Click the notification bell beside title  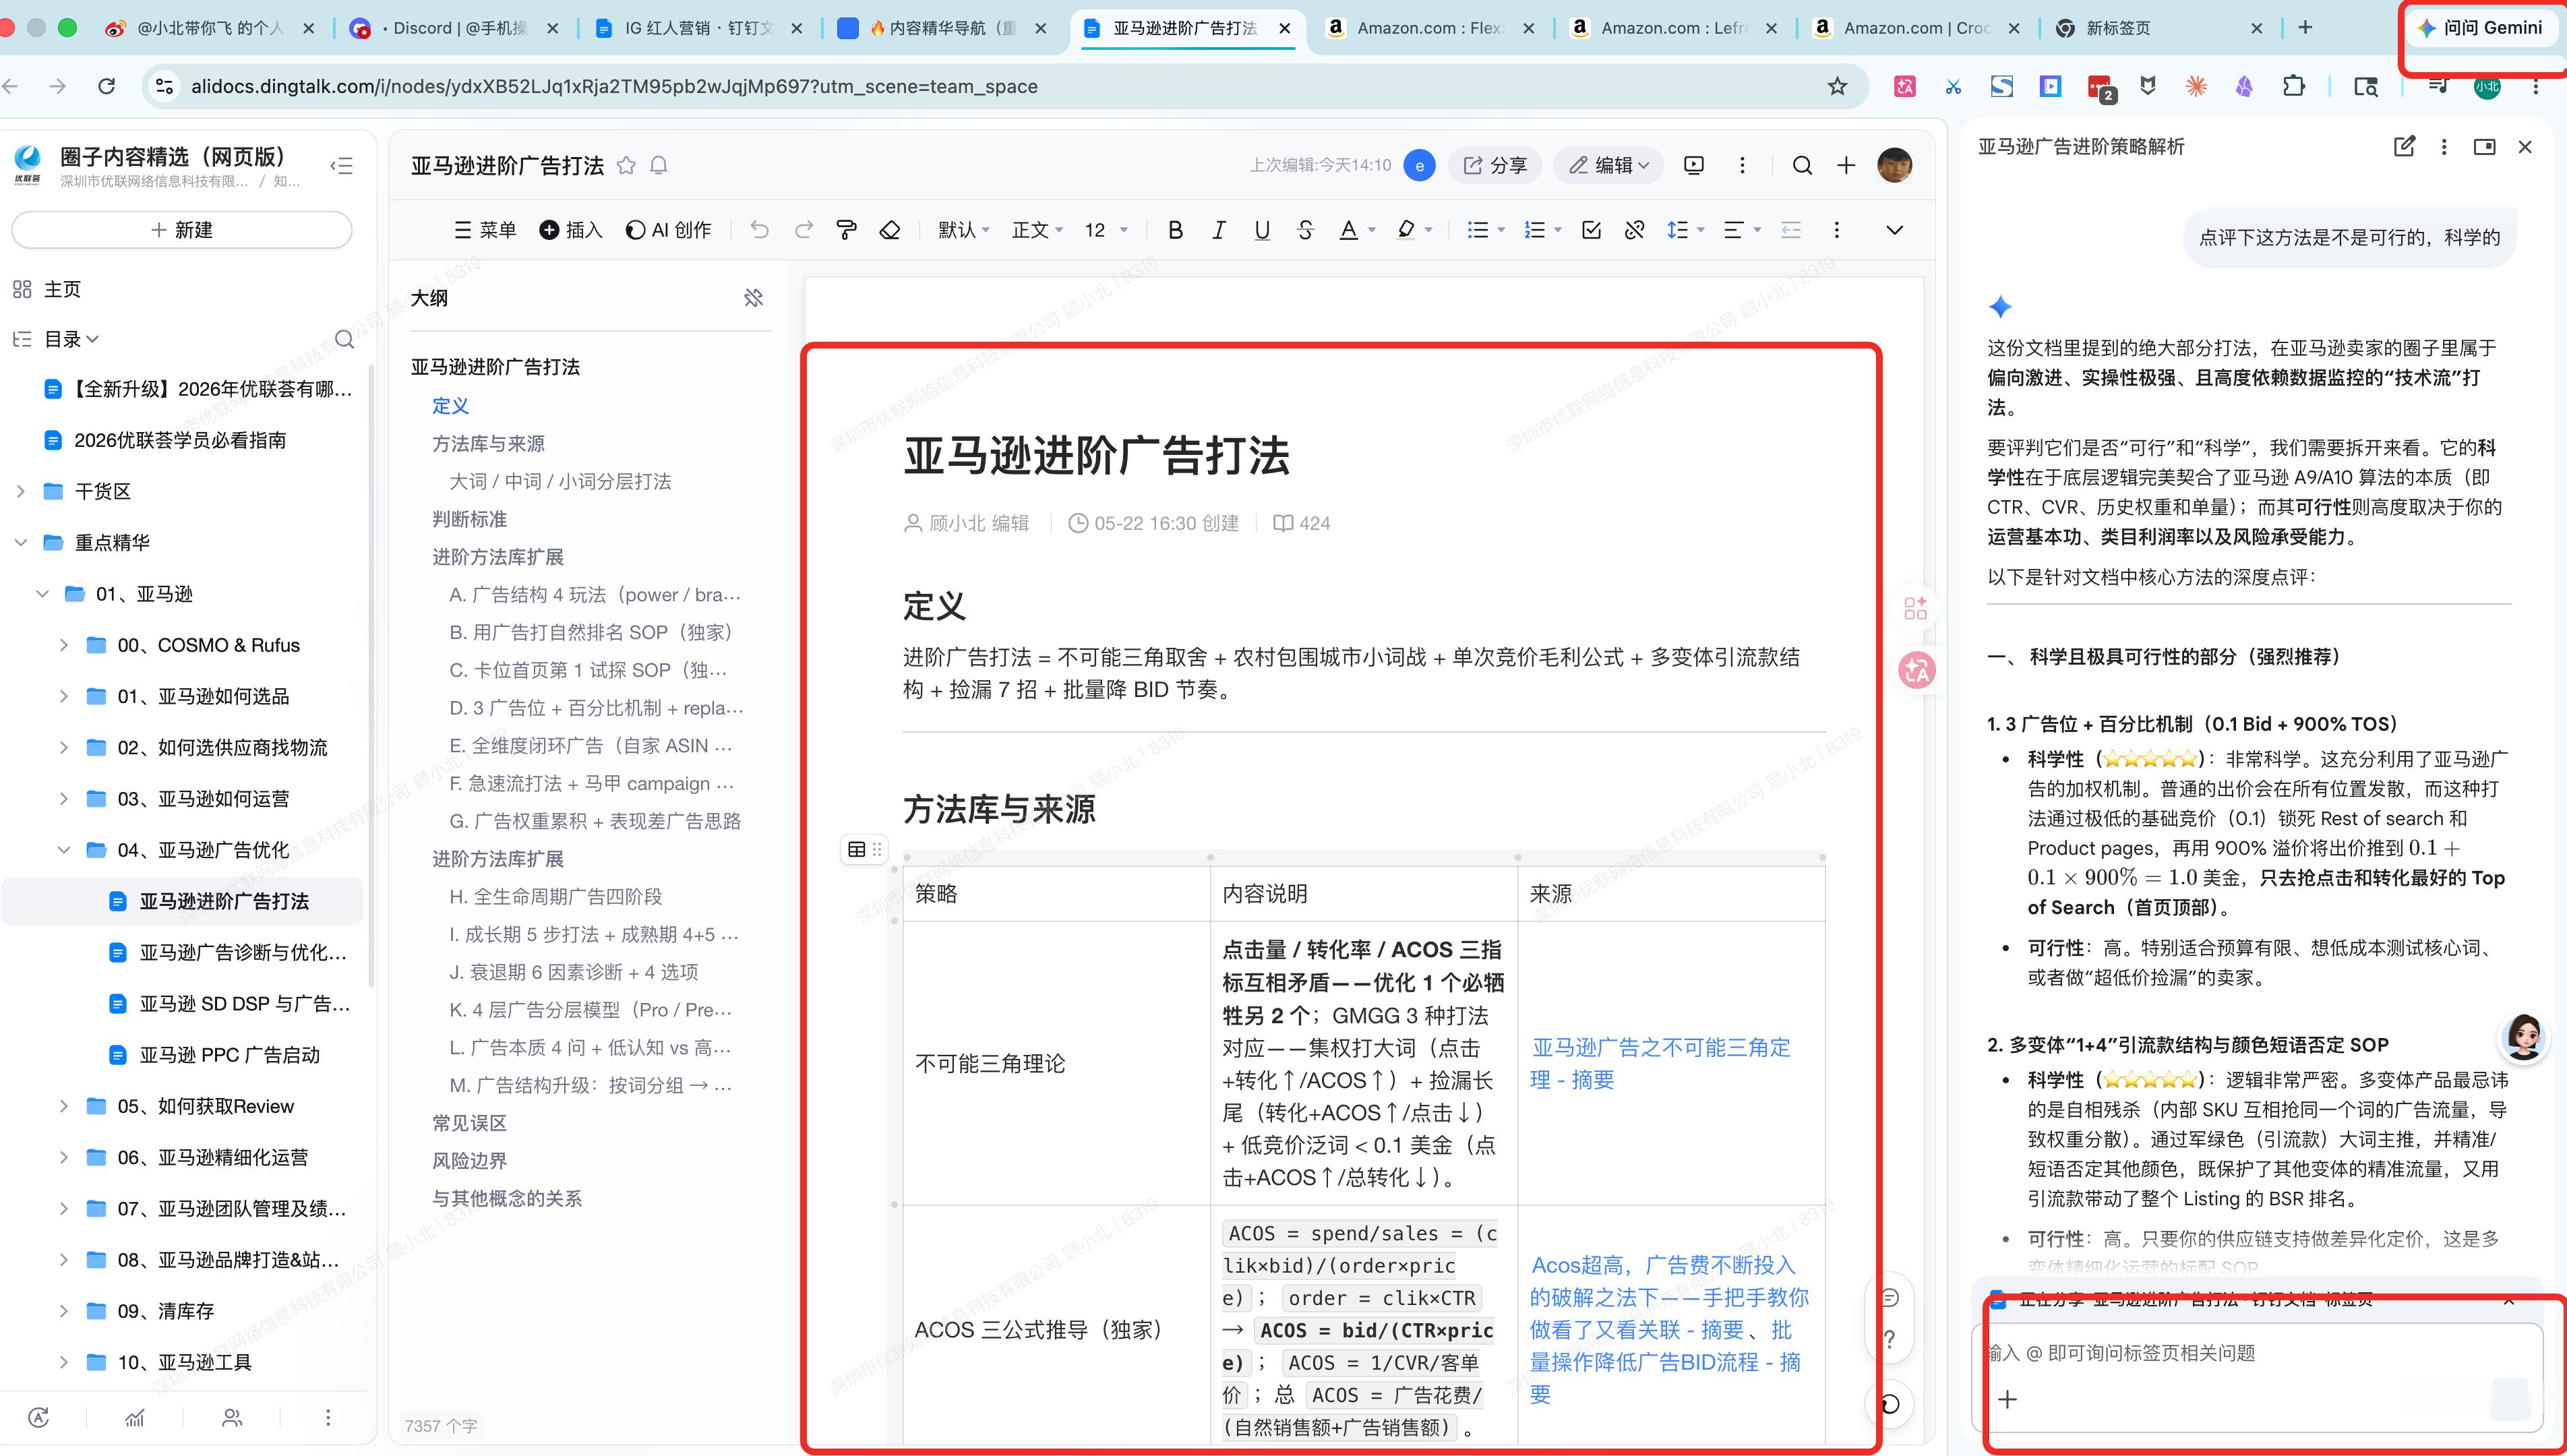click(x=658, y=166)
